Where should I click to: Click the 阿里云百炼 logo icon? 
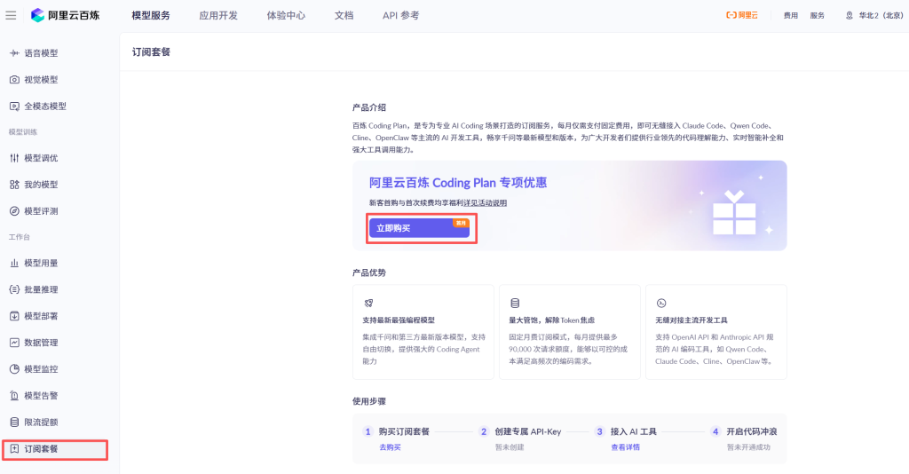click(37, 15)
